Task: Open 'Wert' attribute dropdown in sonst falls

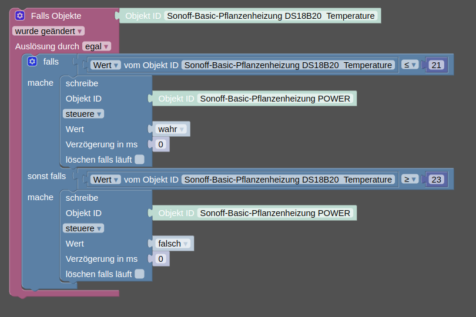Action: click(x=106, y=180)
